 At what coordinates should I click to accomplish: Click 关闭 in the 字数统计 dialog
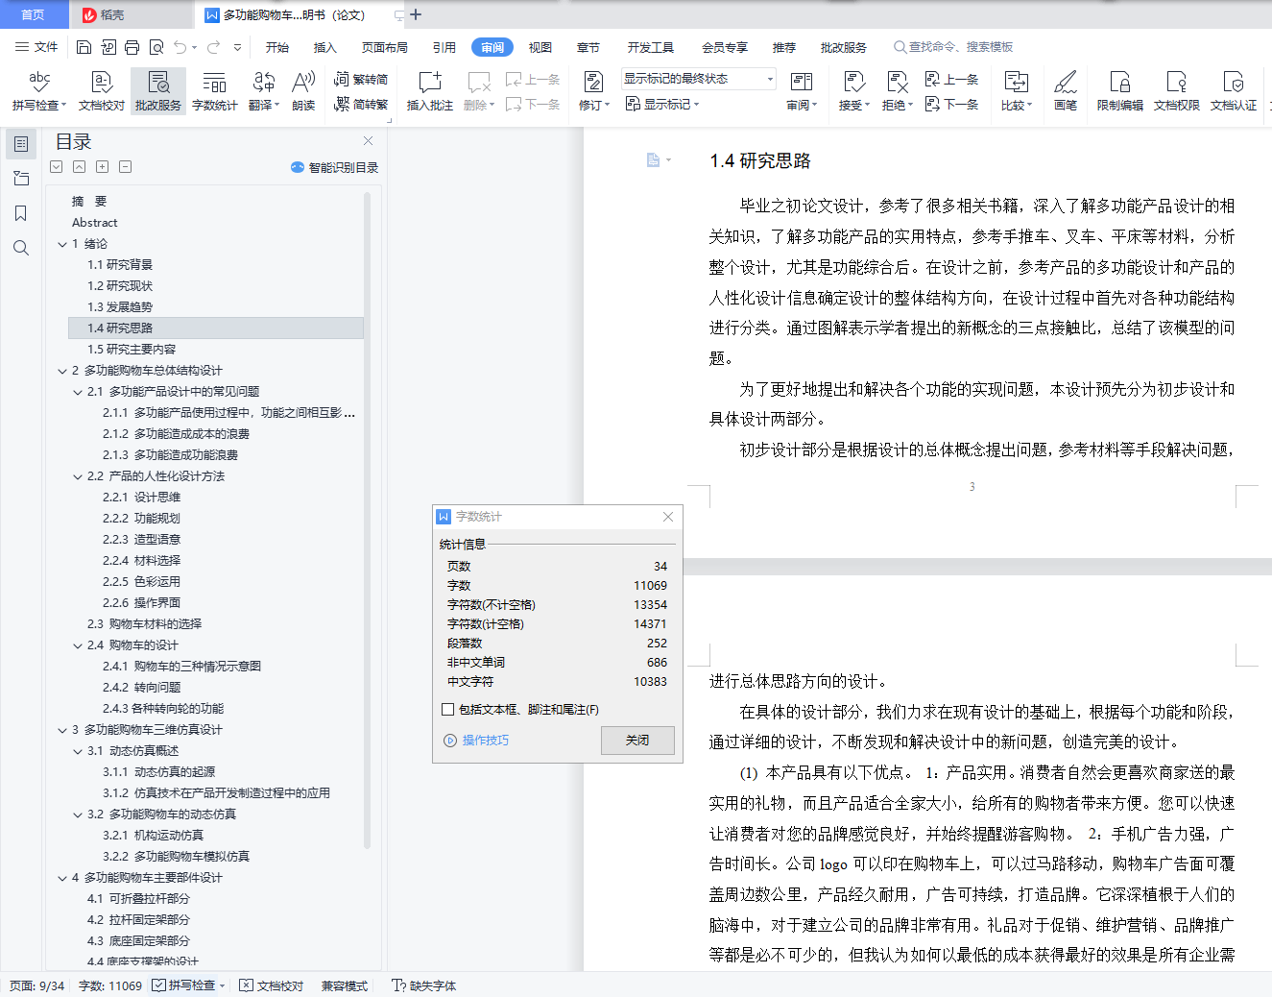point(637,740)
